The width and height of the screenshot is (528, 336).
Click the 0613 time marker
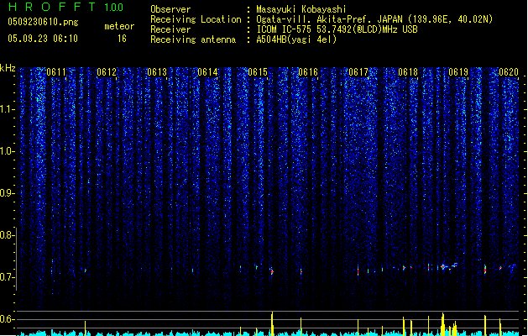(x=157, y=72)
